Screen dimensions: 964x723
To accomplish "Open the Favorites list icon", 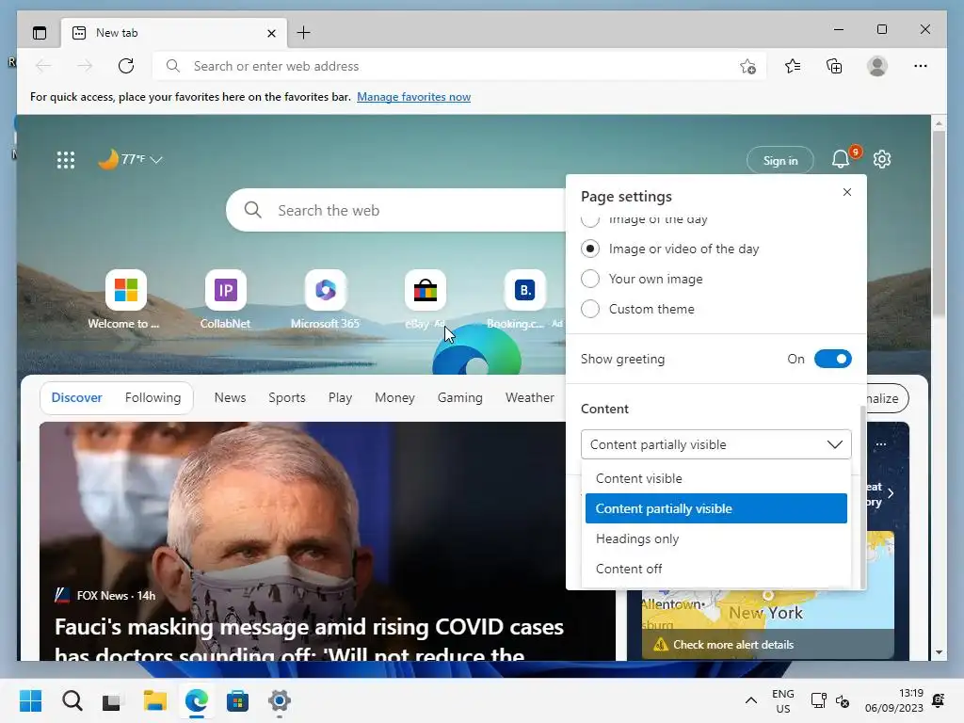I will pos(793,66).
